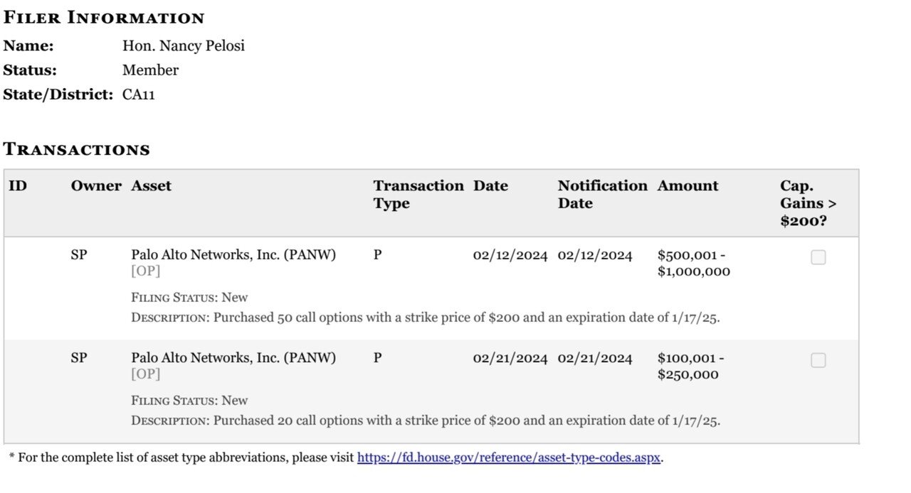
Task: Select the Notification Date column header
Action: coord(602,195)
